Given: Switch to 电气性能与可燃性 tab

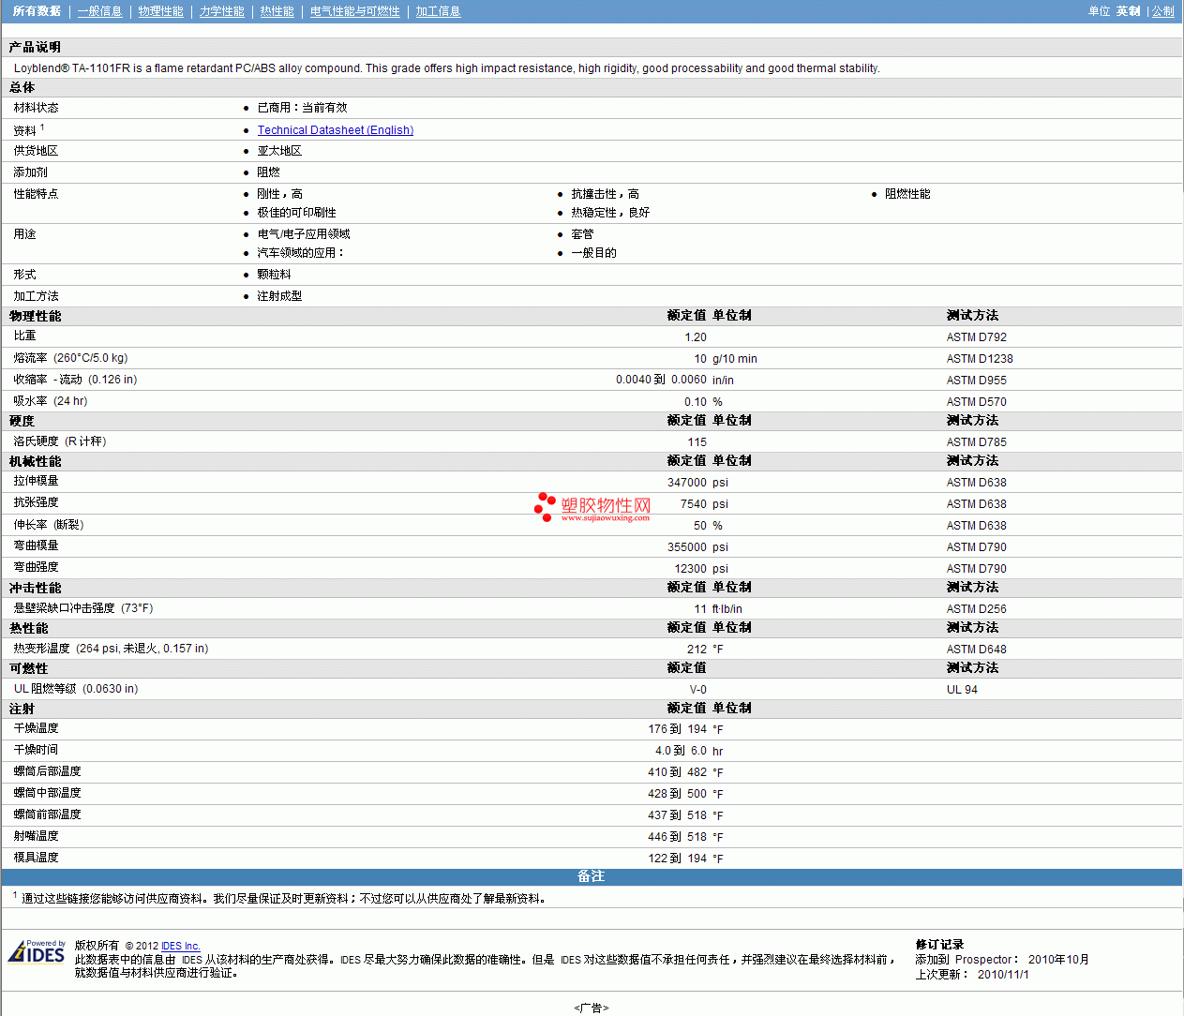Looking at the screenshot, I should point(355,11).
